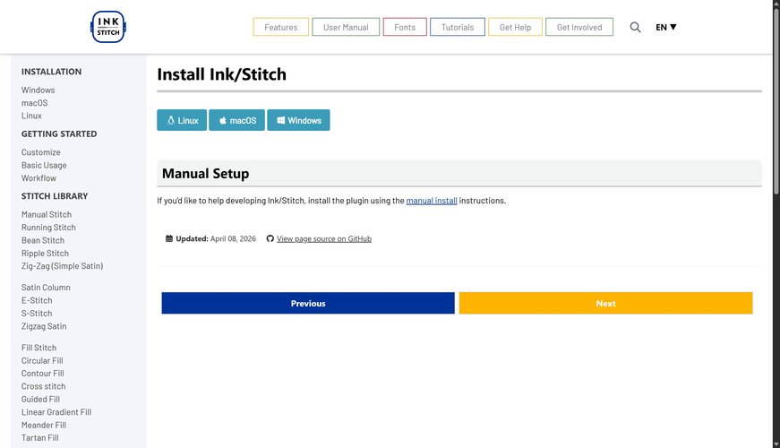Open the Ripple Stitch page
The image size is (780, 448).
45,254
